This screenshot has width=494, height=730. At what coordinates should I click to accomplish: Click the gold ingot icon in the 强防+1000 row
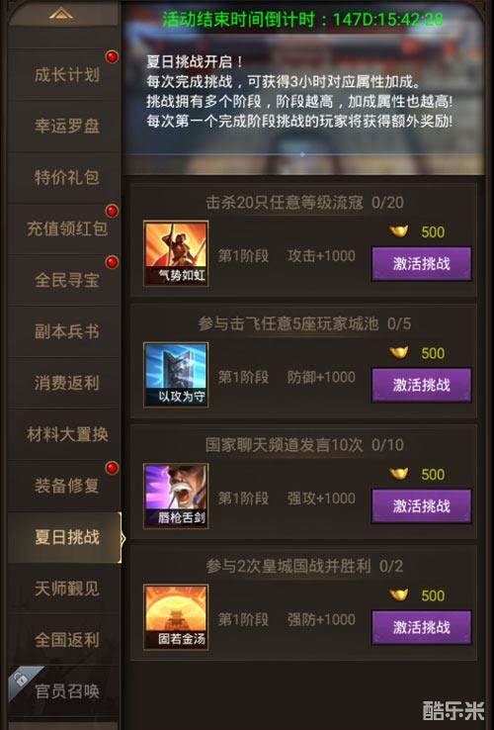click(398, 594)
